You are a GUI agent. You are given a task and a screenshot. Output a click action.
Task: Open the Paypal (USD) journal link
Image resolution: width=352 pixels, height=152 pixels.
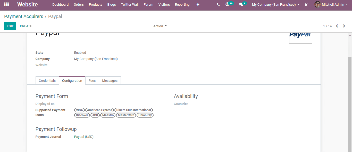point(84,137)
